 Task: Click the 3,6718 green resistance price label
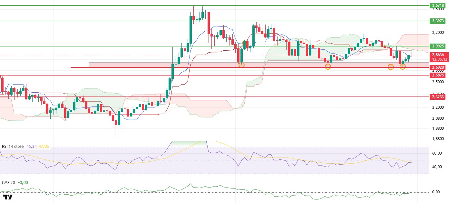437,5
